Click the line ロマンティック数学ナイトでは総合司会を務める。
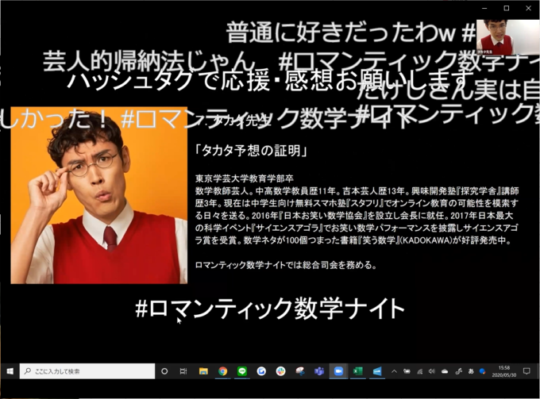540x399 pixels. coord(286,265)
